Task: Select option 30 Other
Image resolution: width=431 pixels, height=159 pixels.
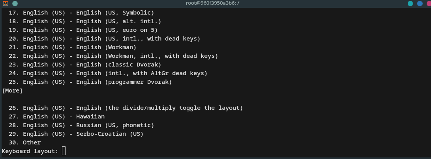Action: tap(24, 142)
